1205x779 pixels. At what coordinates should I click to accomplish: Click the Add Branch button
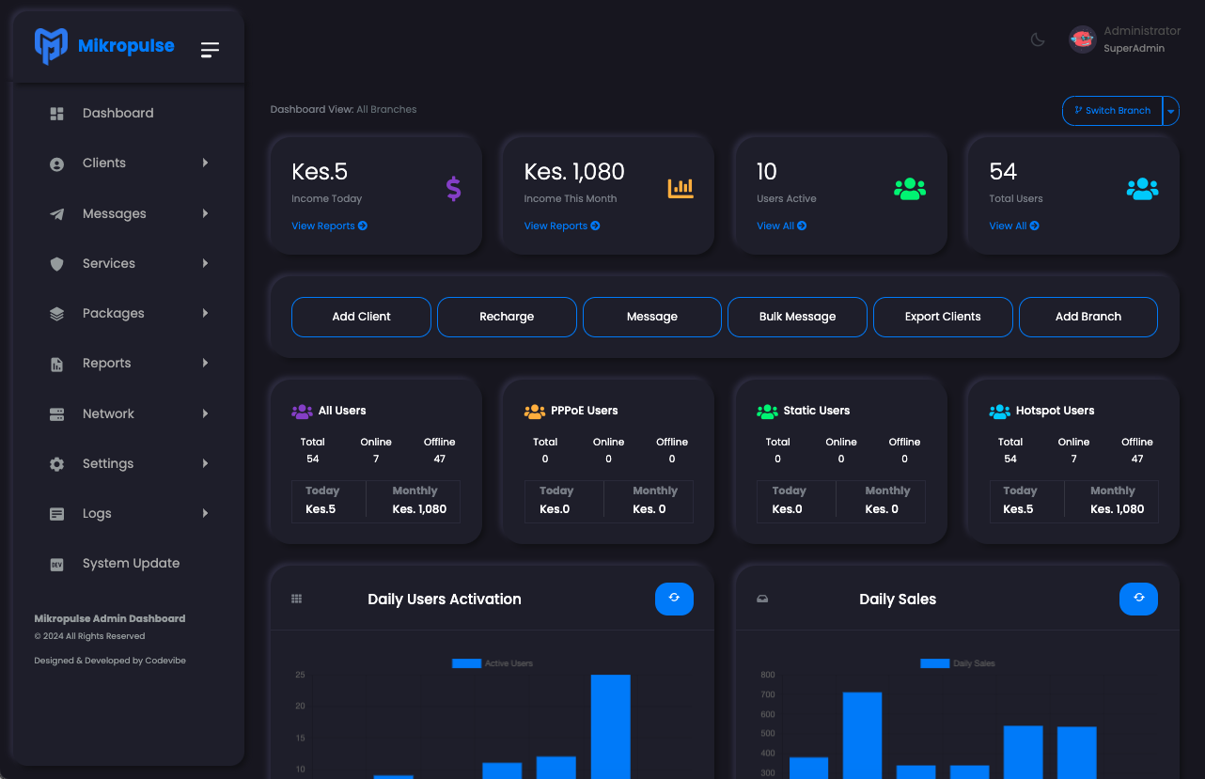tap(1088, 317)
